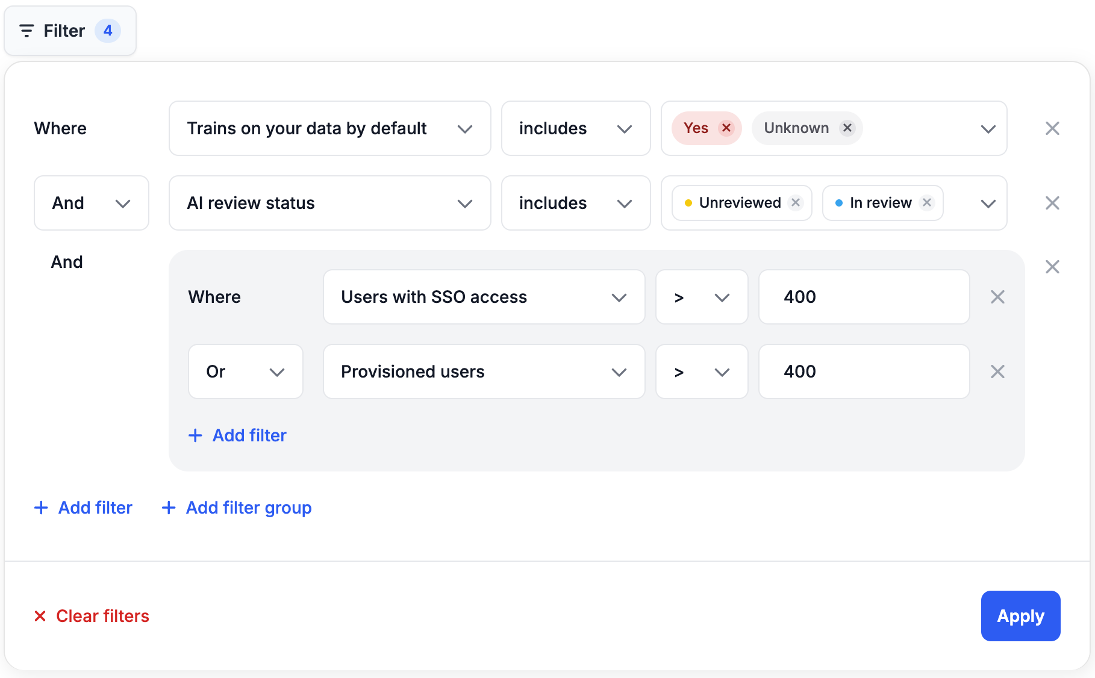Remove the "Provisioned users" condition

click(997, 372)
